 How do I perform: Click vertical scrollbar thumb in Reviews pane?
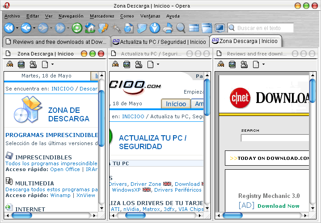[313, 91]
